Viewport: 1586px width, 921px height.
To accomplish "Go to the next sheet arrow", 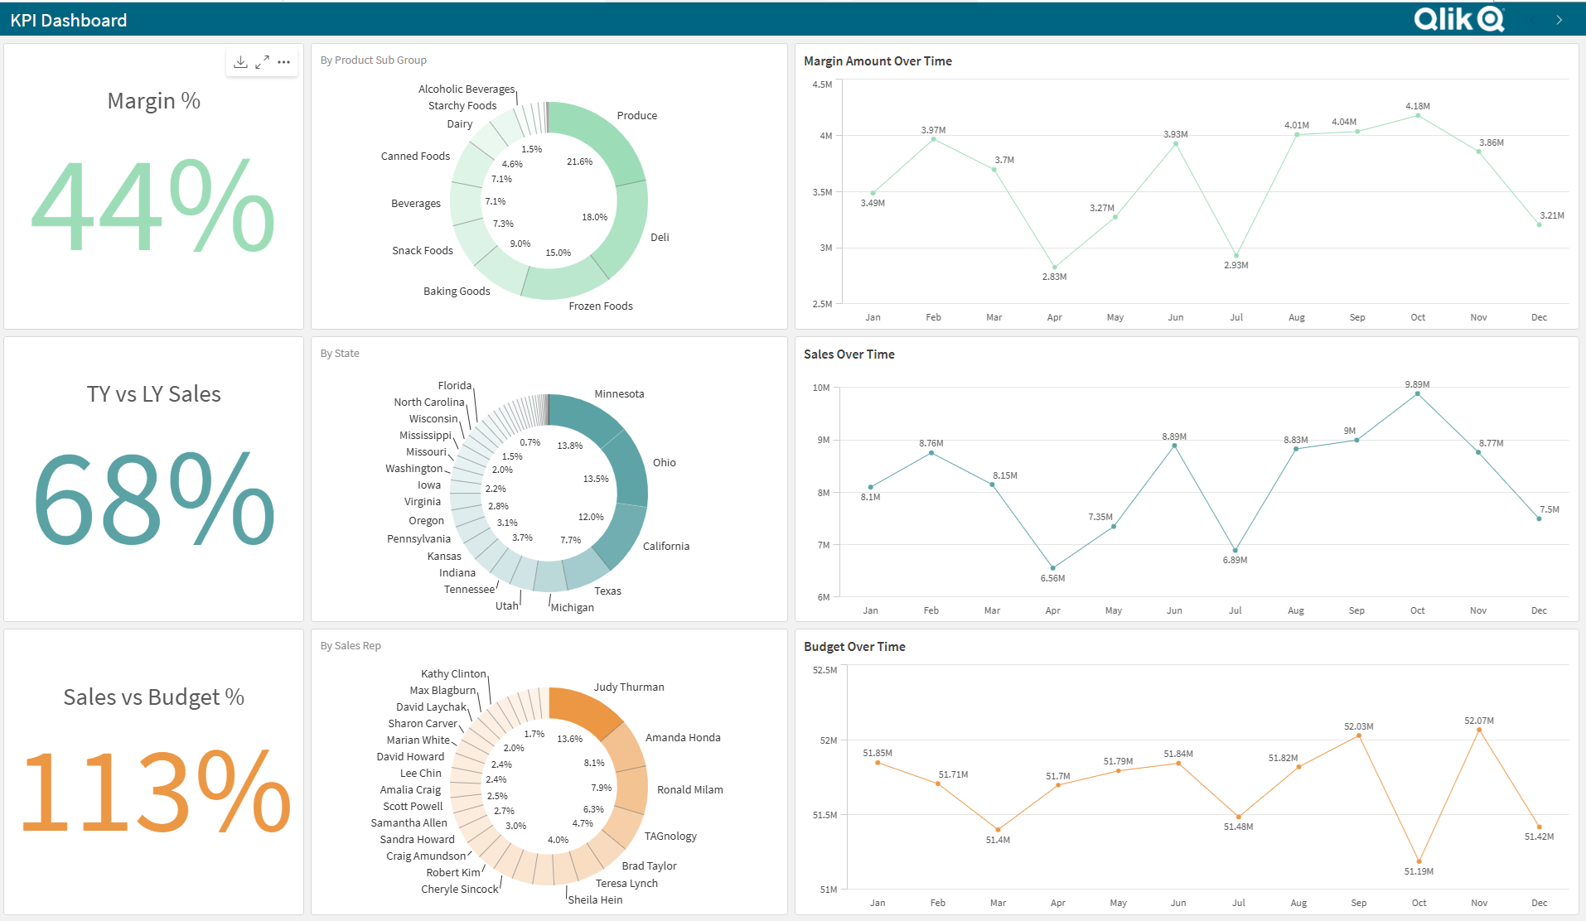I will pyautogui.click(x=1559, y=20).
